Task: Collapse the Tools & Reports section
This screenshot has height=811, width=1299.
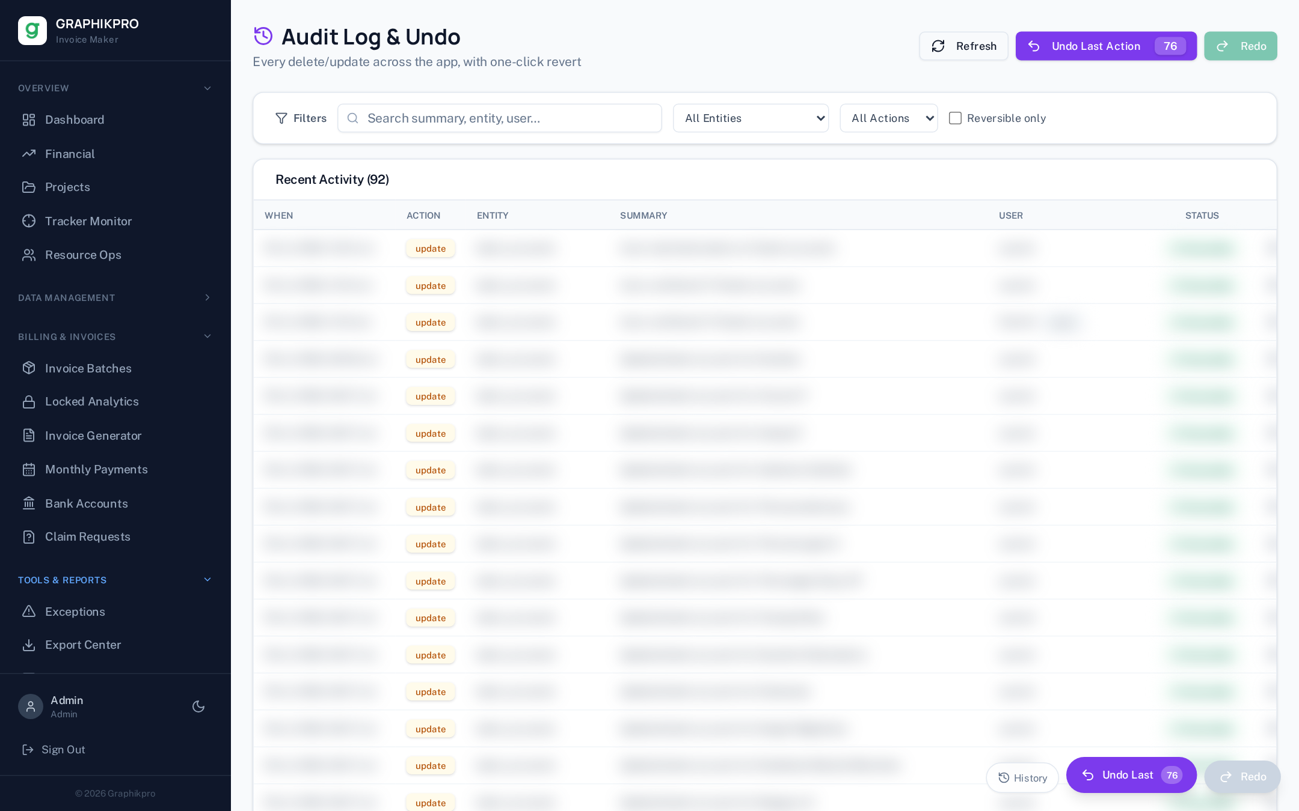Action: click(115, 580)
